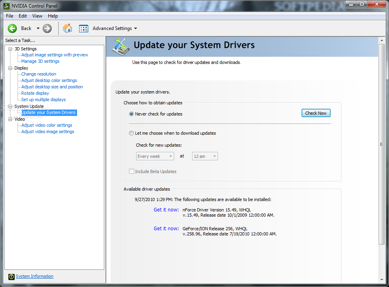Open Manage 3D settings

[40, 61]
